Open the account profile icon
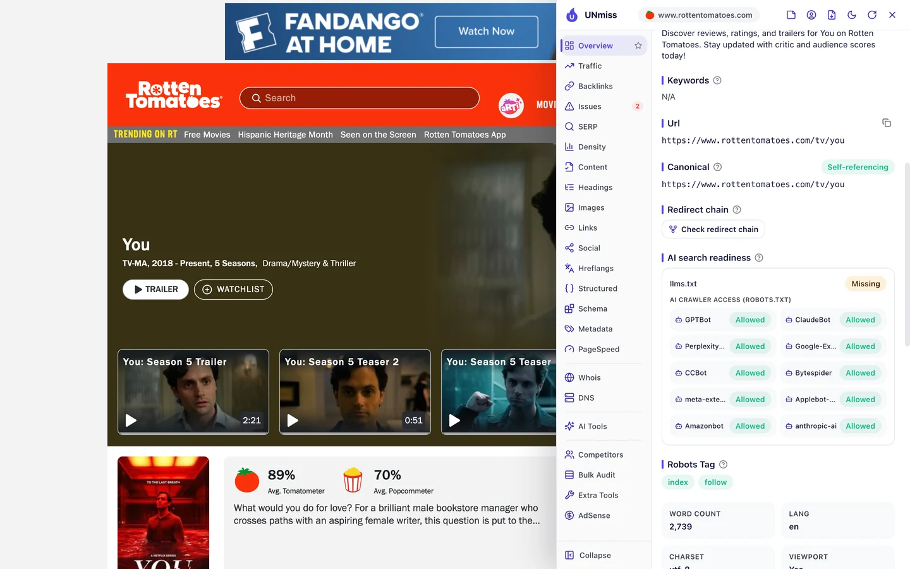910x569 pixels. [811, 15]
